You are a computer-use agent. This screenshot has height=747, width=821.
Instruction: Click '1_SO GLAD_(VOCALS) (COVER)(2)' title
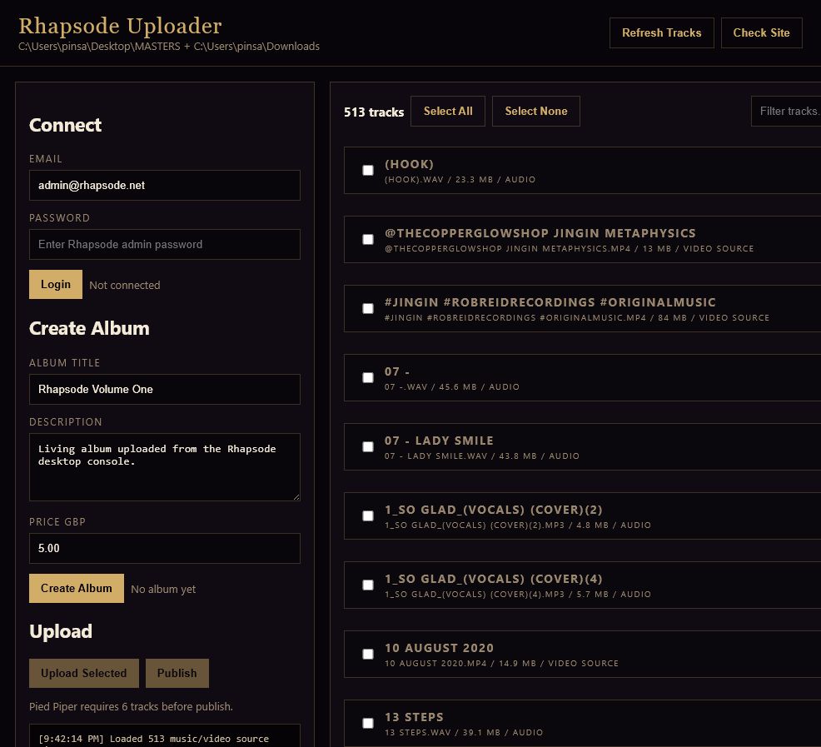click(493, 510)
